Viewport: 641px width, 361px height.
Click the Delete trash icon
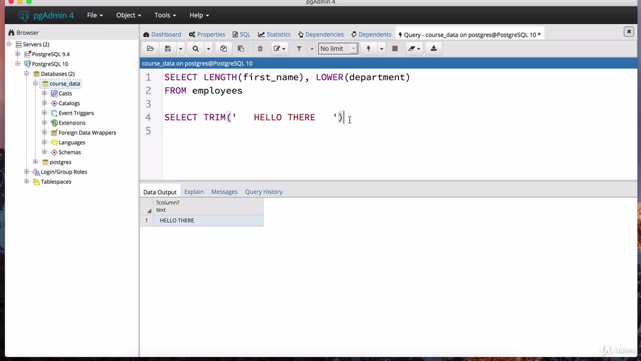pos(260,49)
